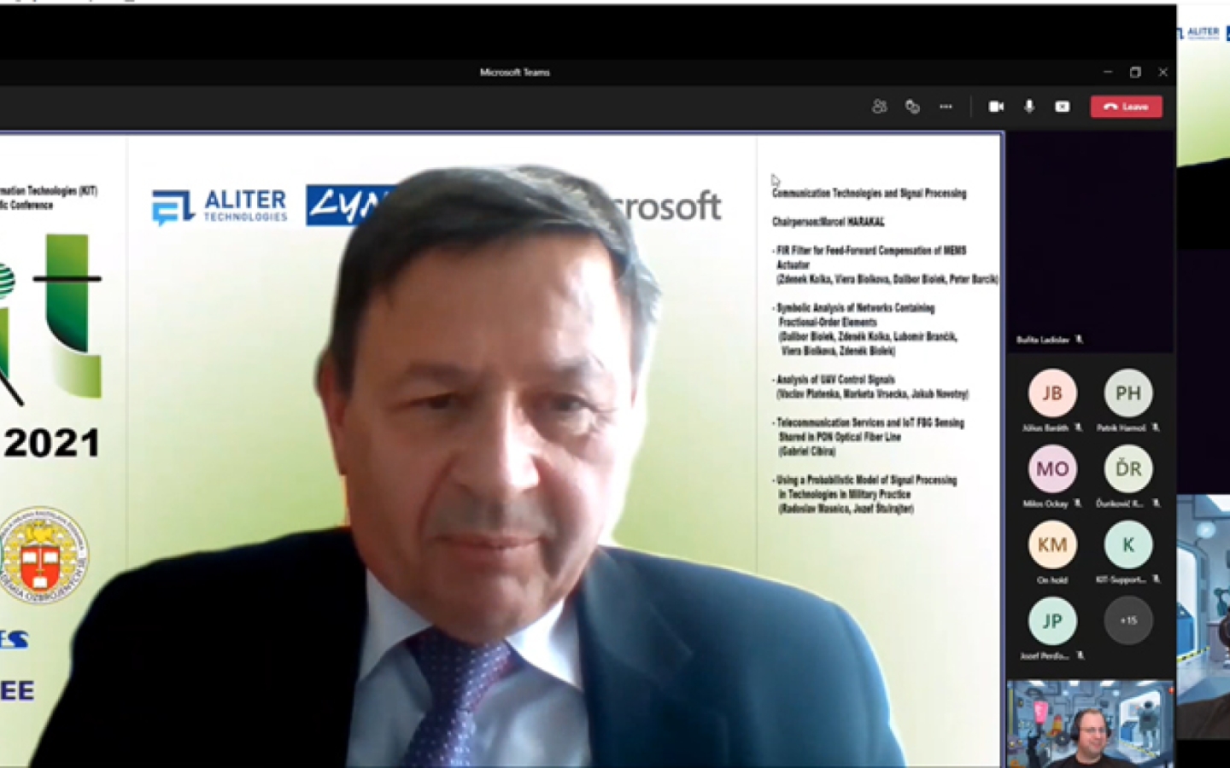
Task: Leave the Teams meeting
Action: [1126, 107]
